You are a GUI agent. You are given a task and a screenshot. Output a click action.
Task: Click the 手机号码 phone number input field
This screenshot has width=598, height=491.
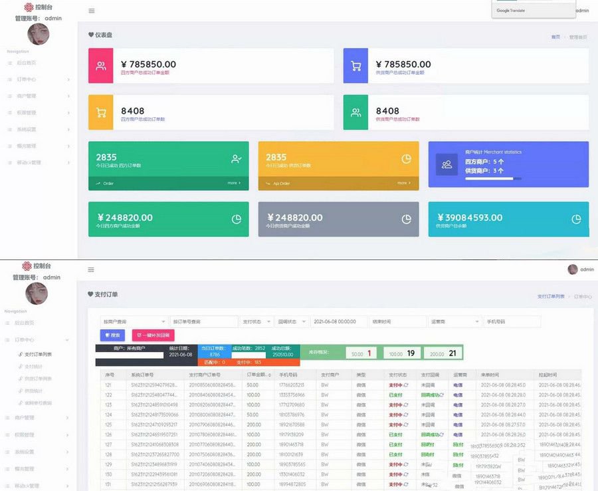512,321
